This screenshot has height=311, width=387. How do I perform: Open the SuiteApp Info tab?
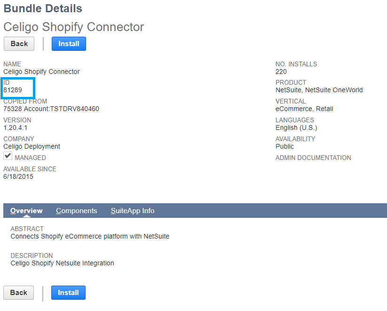133,211
